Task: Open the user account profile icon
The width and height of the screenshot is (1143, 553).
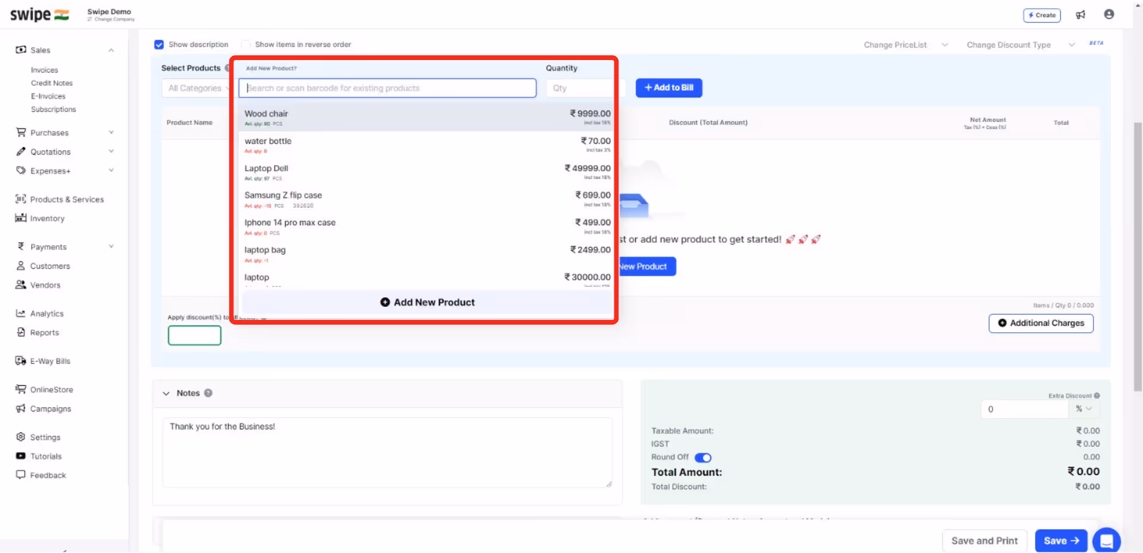Action: coord(1109,14)
